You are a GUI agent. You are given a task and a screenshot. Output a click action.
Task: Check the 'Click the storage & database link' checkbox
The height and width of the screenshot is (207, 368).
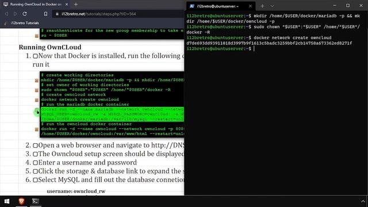point(35,171)
